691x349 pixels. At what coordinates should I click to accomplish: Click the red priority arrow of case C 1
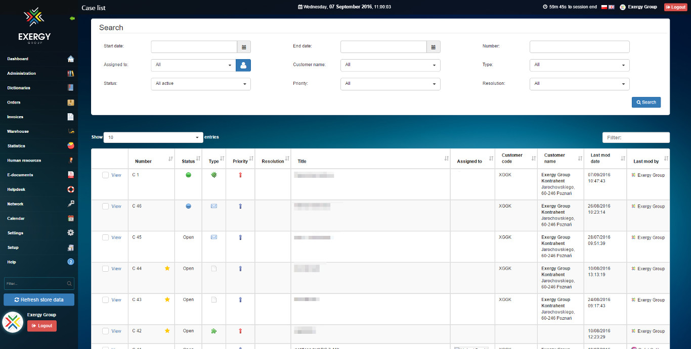click(240, 175)
